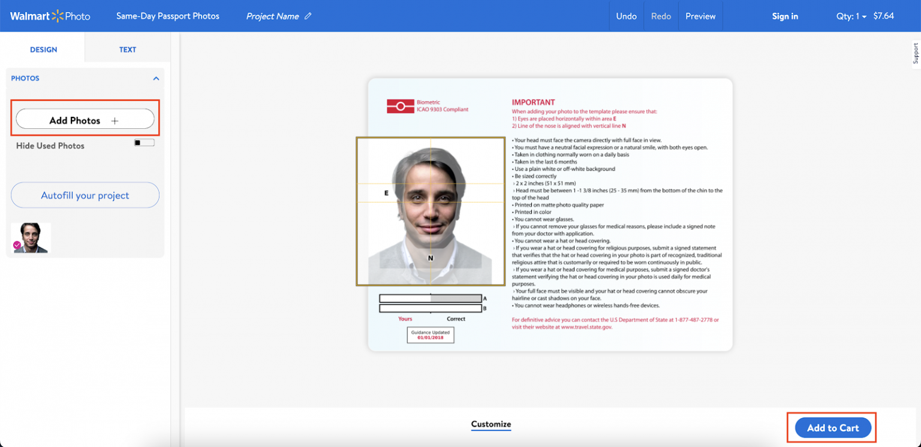Click the Biometric ICAO 9303 red logo

coord(400,107)
